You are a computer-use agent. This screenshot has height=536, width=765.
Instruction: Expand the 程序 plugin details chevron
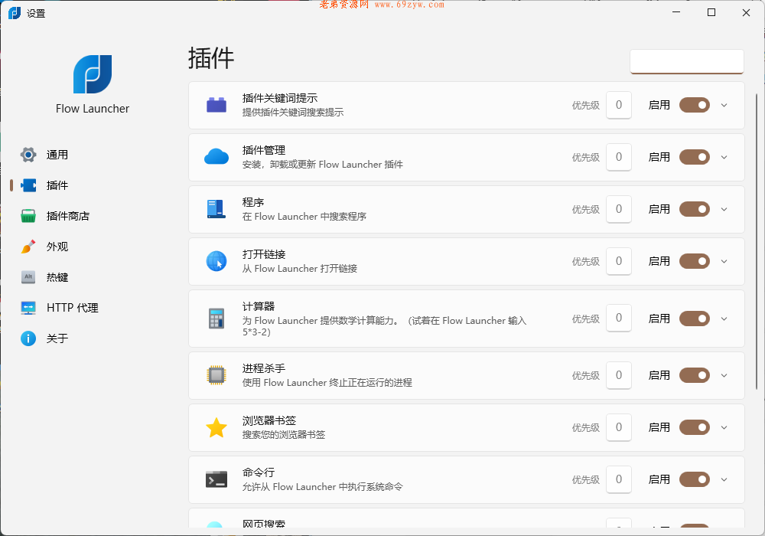pos(724,209)
